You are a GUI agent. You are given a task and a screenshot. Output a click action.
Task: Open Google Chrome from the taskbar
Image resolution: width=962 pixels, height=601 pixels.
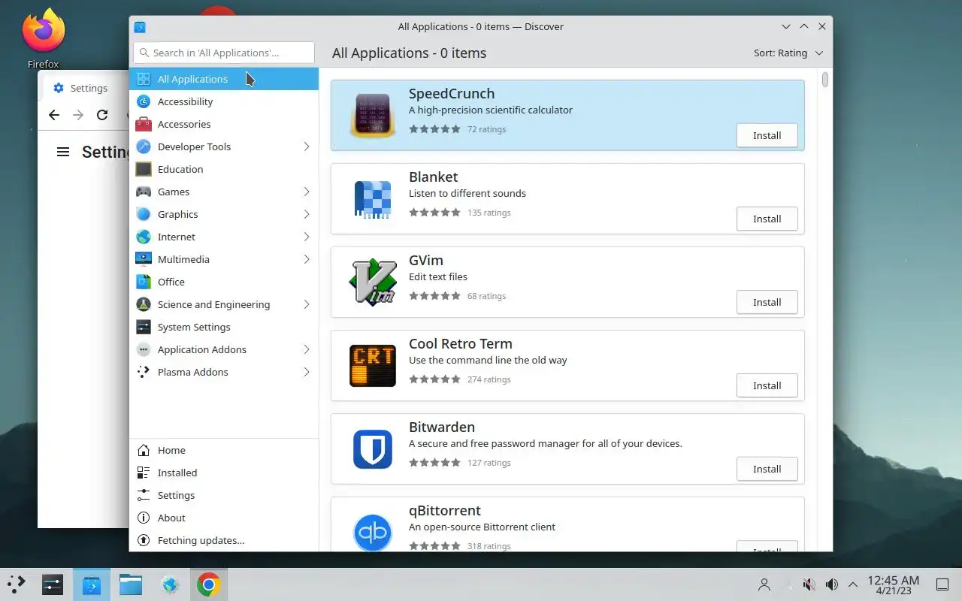[x=208, y=584]
